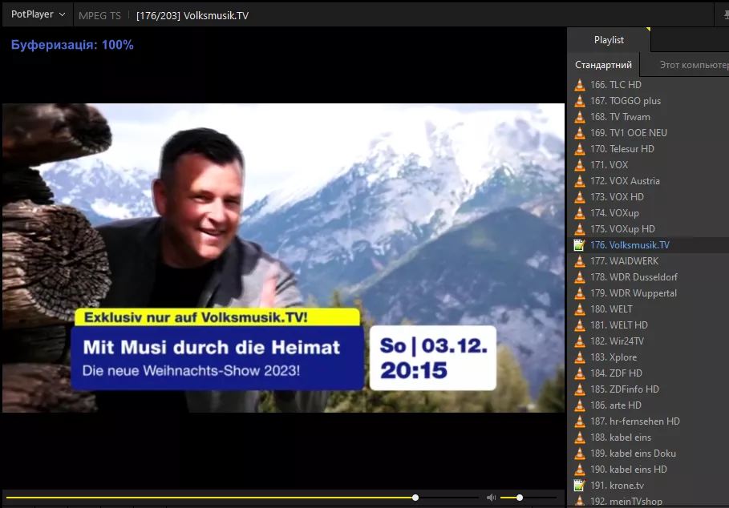Select playlist entry 178. WDR Dusseldorf

[x=648, y=276]
